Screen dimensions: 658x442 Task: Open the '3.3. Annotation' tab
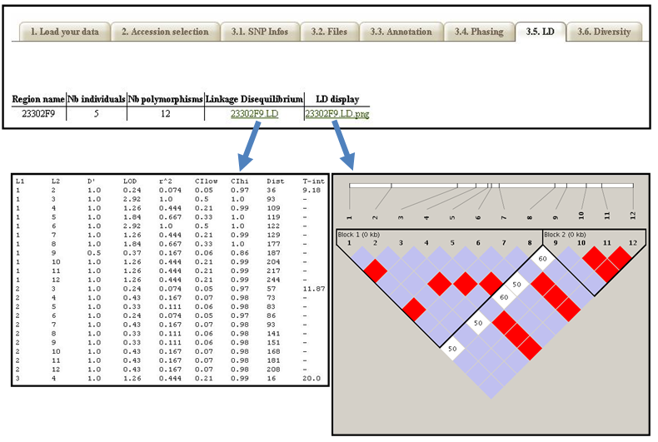[x=401, y=32]
